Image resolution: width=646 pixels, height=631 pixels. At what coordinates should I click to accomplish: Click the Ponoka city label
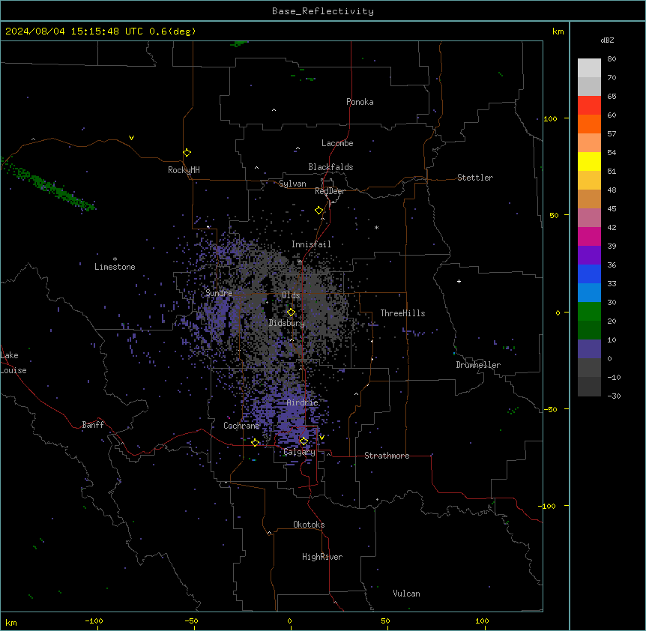(360, 102)
